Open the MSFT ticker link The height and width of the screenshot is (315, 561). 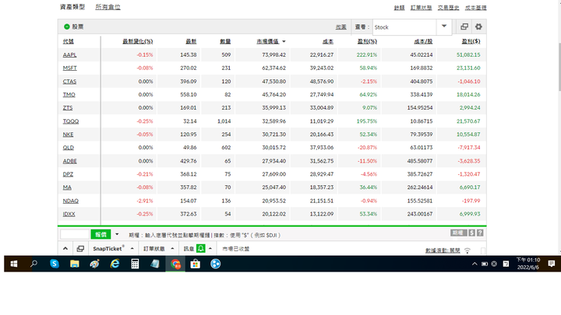(70, 68)
